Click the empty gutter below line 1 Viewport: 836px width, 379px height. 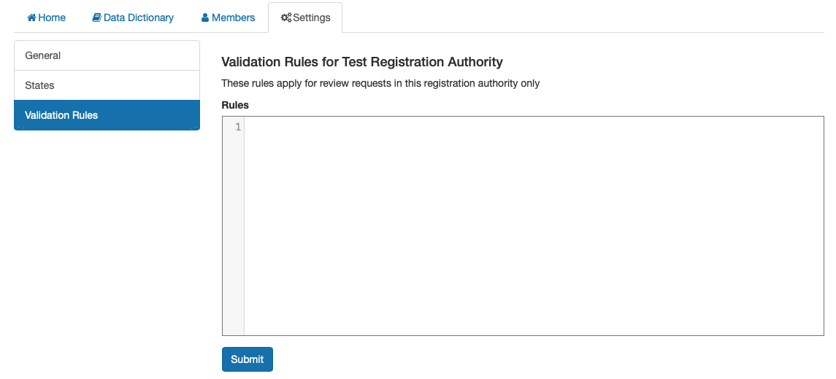pyautogui.click(x=234, y=234)
